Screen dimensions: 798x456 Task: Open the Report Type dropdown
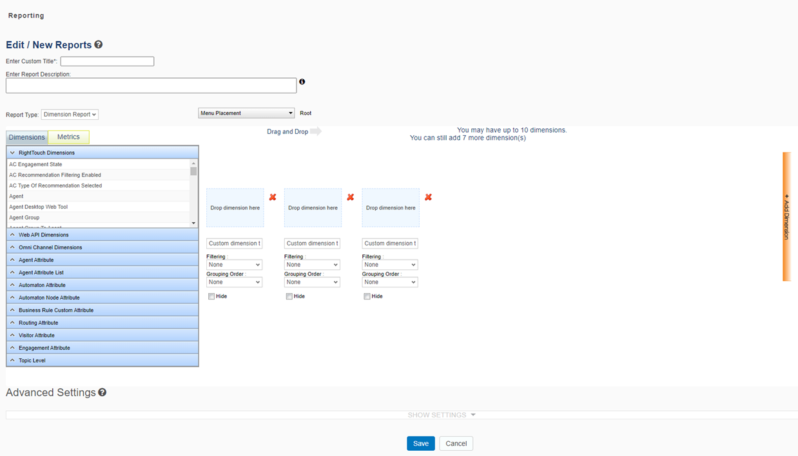pyautogui.click(x=70, y=115)
